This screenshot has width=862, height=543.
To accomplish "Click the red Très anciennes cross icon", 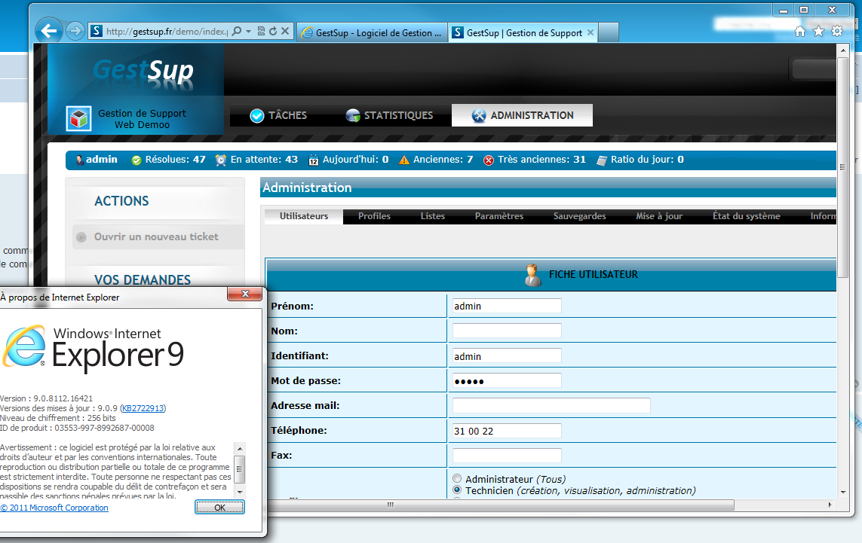I will point(488,160).
